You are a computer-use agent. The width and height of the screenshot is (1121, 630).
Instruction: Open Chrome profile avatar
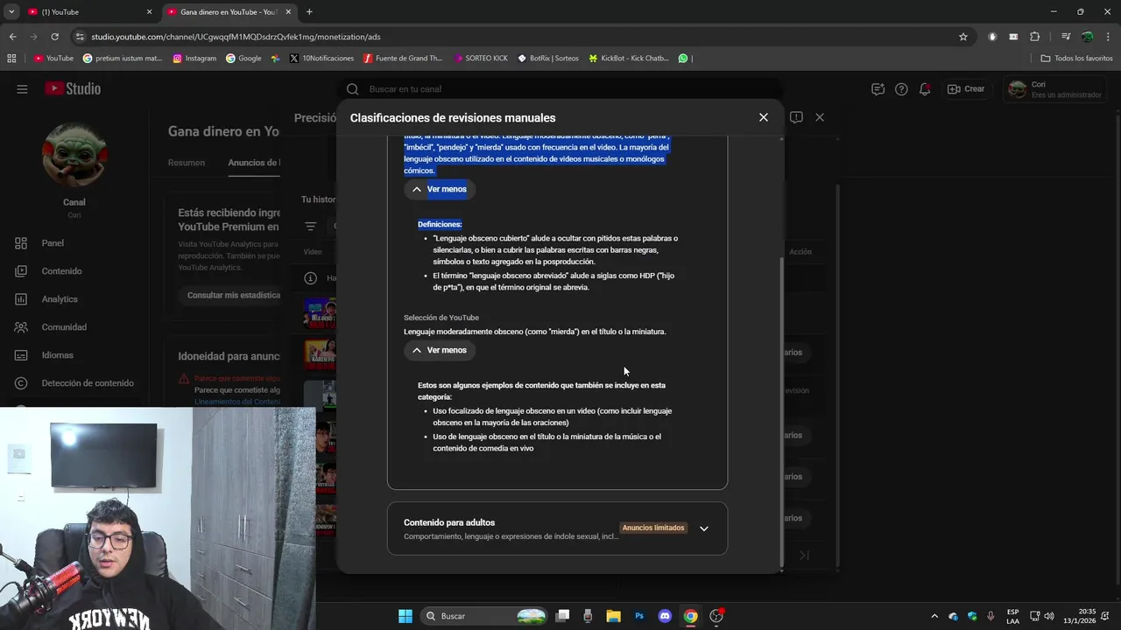(1087, 37)
